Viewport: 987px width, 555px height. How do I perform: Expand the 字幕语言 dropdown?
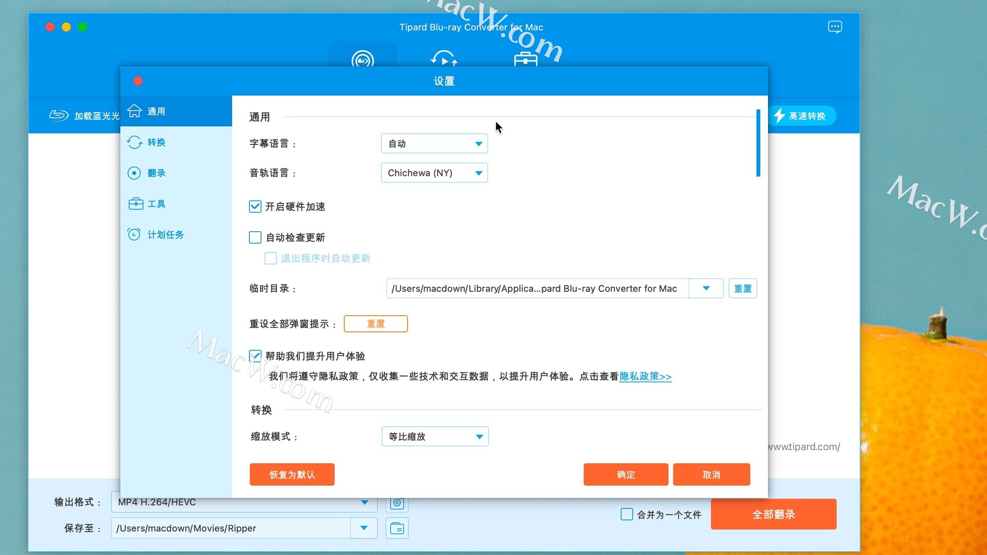[434, 143]
